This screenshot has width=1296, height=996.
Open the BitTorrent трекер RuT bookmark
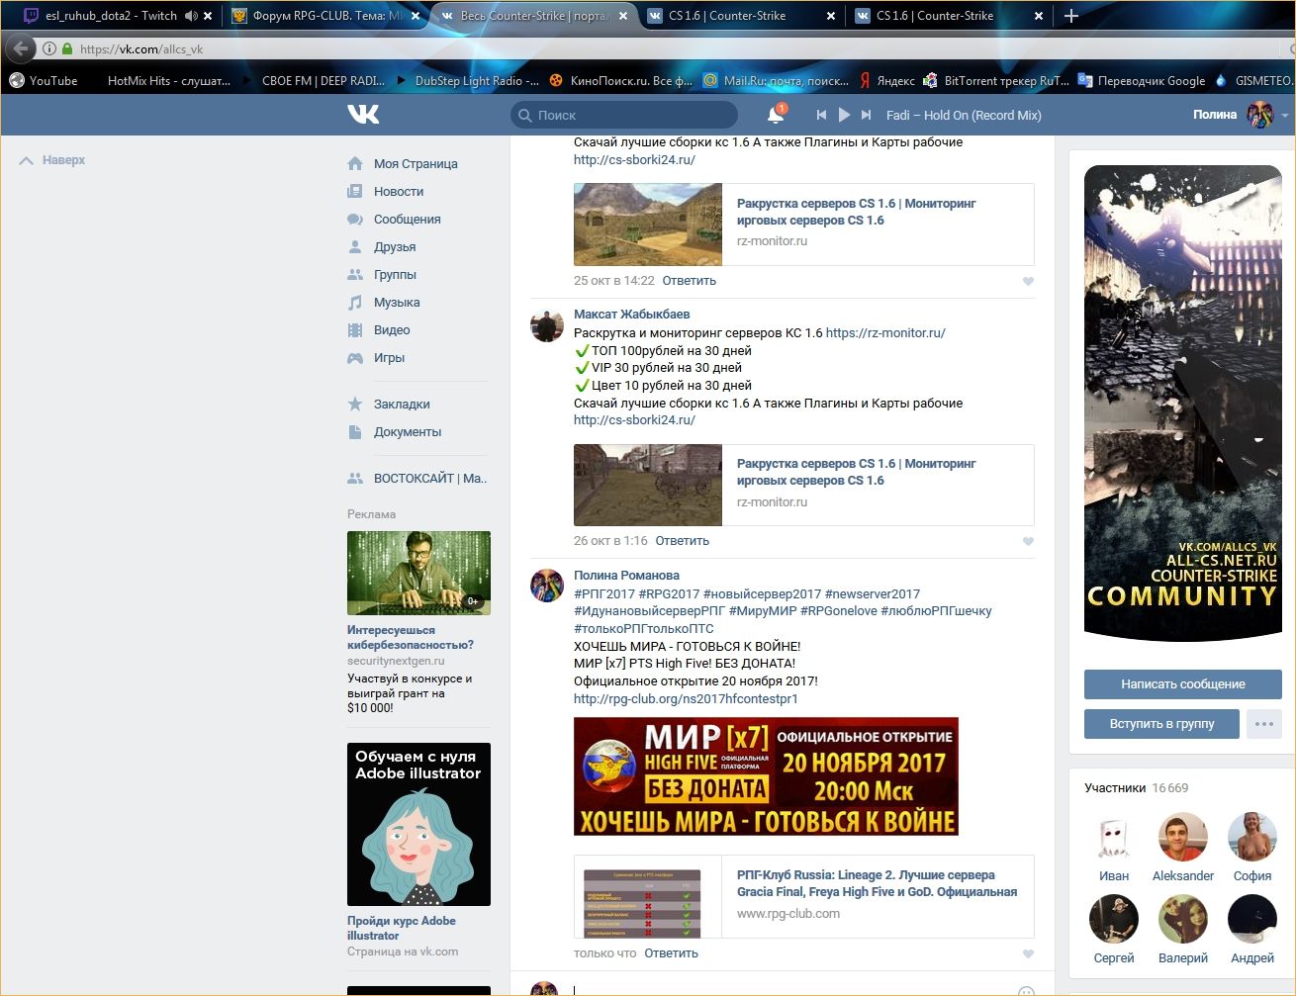pyautogui.click(x=995, y=81)
